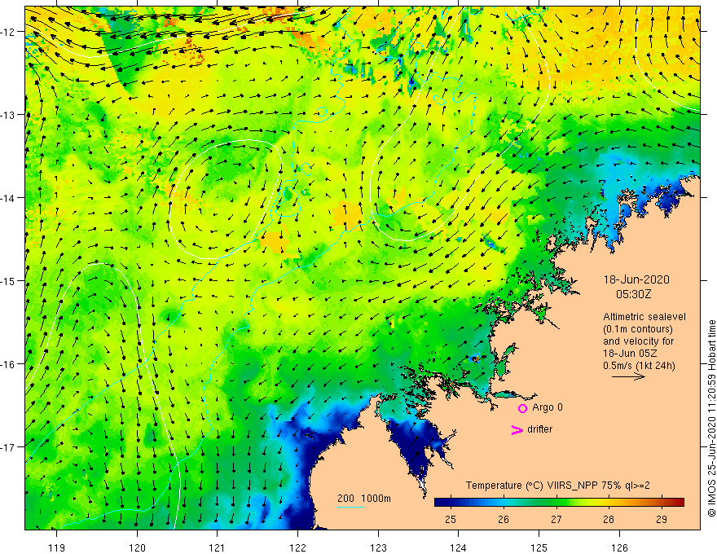The height and width of the screenshot is (554, 717).
Task: Click the longitude 124 axis label
Action: [x=459, y=547]
